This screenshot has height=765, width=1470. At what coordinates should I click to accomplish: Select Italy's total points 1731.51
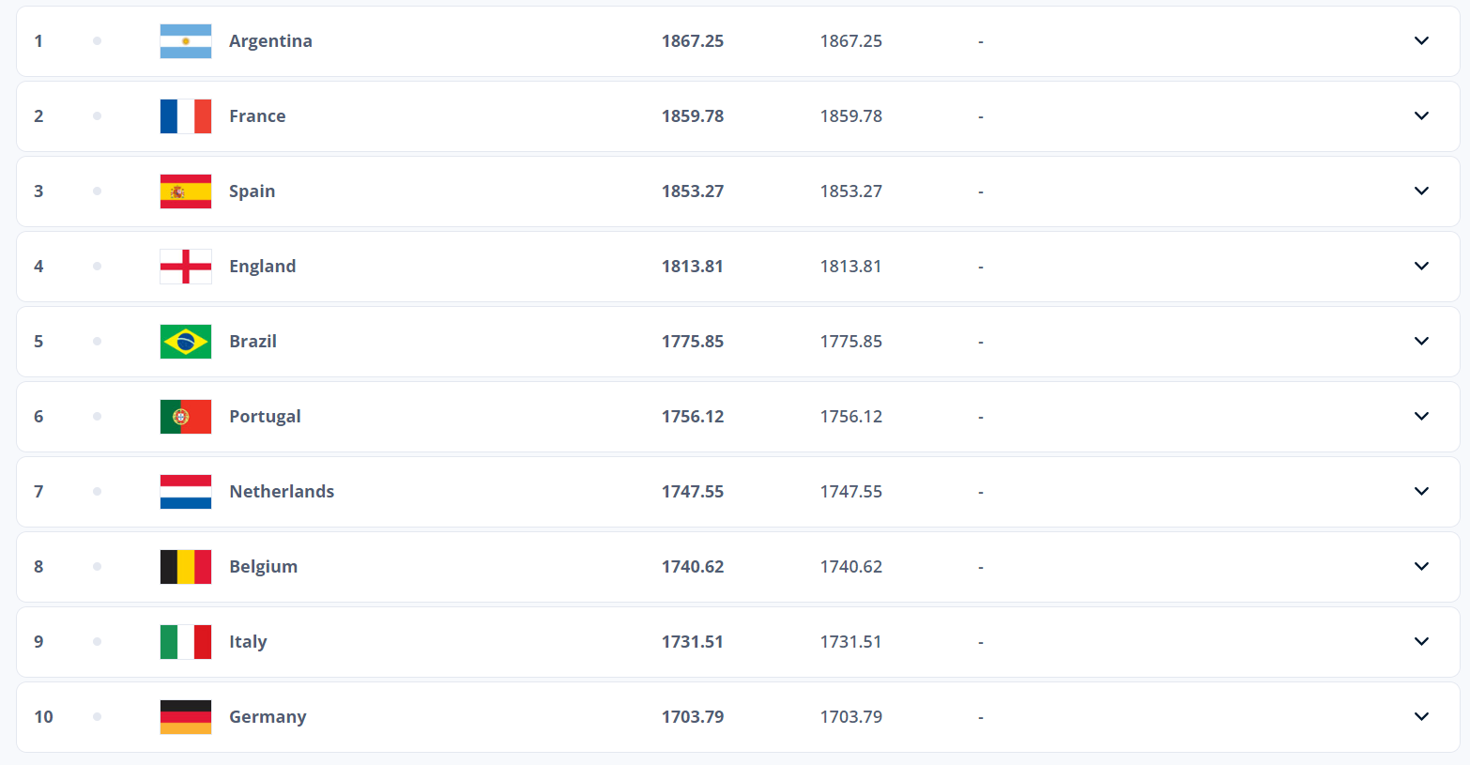coord(693,642)
